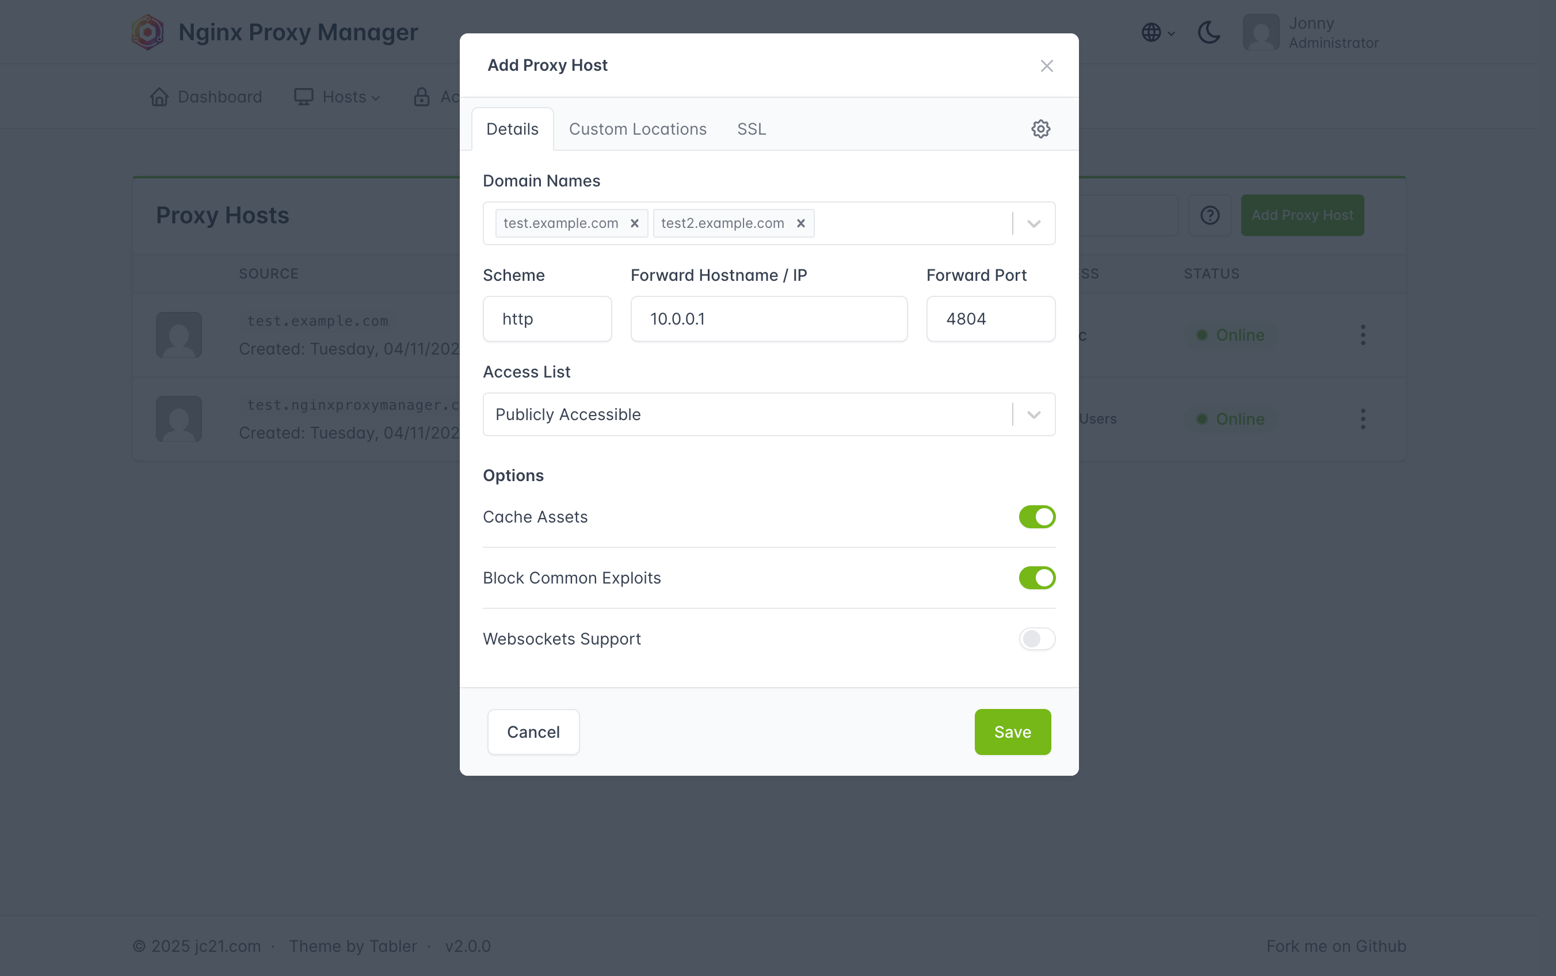The image size is (1556, 976).
Task: Open the language globe menu
Action: pos(1157,32)
